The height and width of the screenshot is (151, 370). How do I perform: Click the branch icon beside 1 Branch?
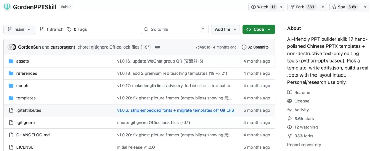pos(41,29)
